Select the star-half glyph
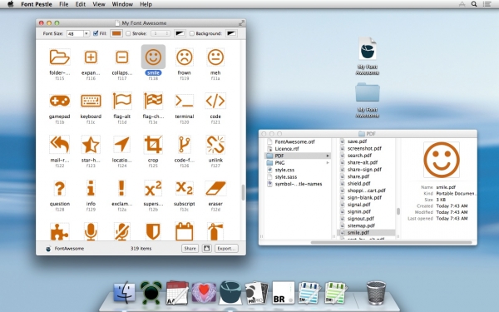Image resolution: width=499 pixels, height=312 pixels. 91,145
